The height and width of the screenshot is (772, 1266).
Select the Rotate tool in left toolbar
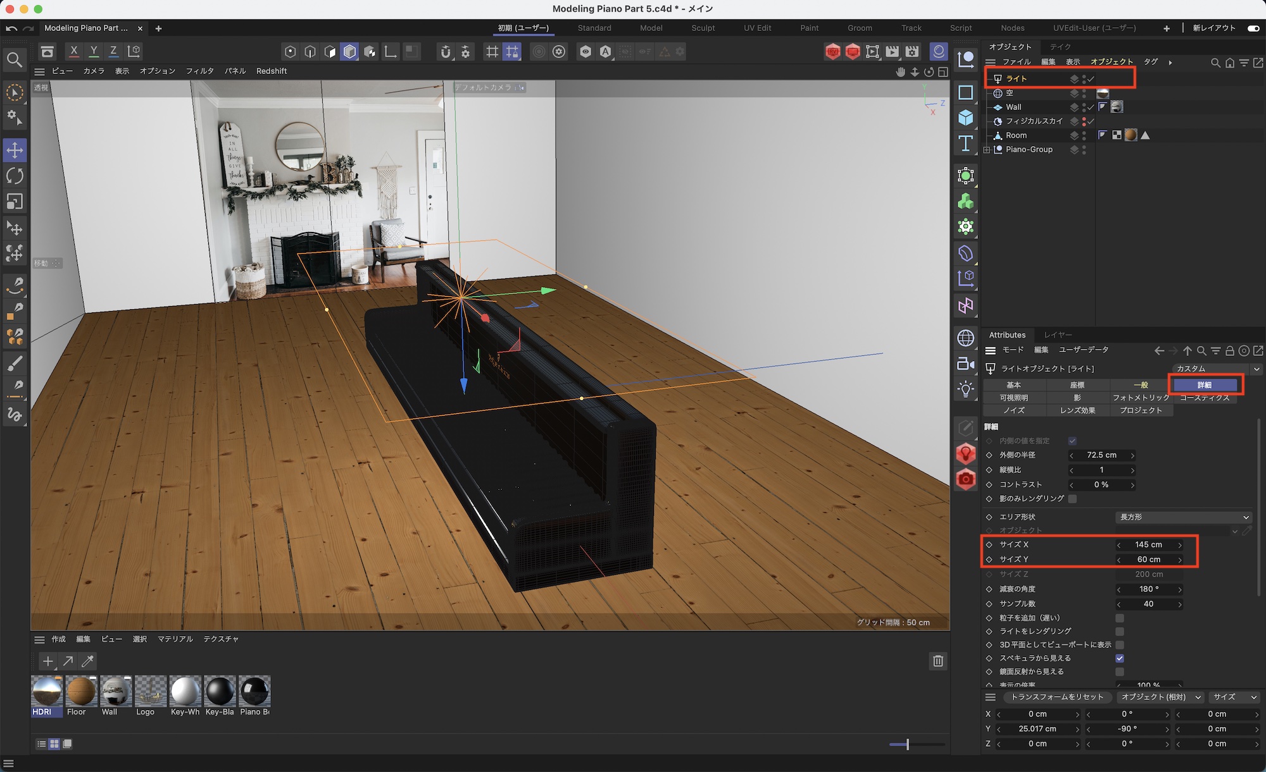pyautogui.click(x=15, y=176)
